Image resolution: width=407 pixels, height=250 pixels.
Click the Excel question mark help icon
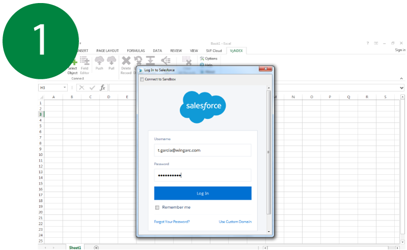[367, 43]
